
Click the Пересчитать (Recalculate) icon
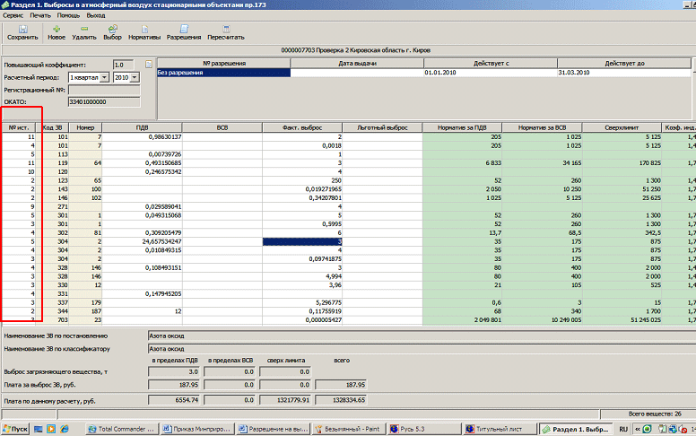225,30
